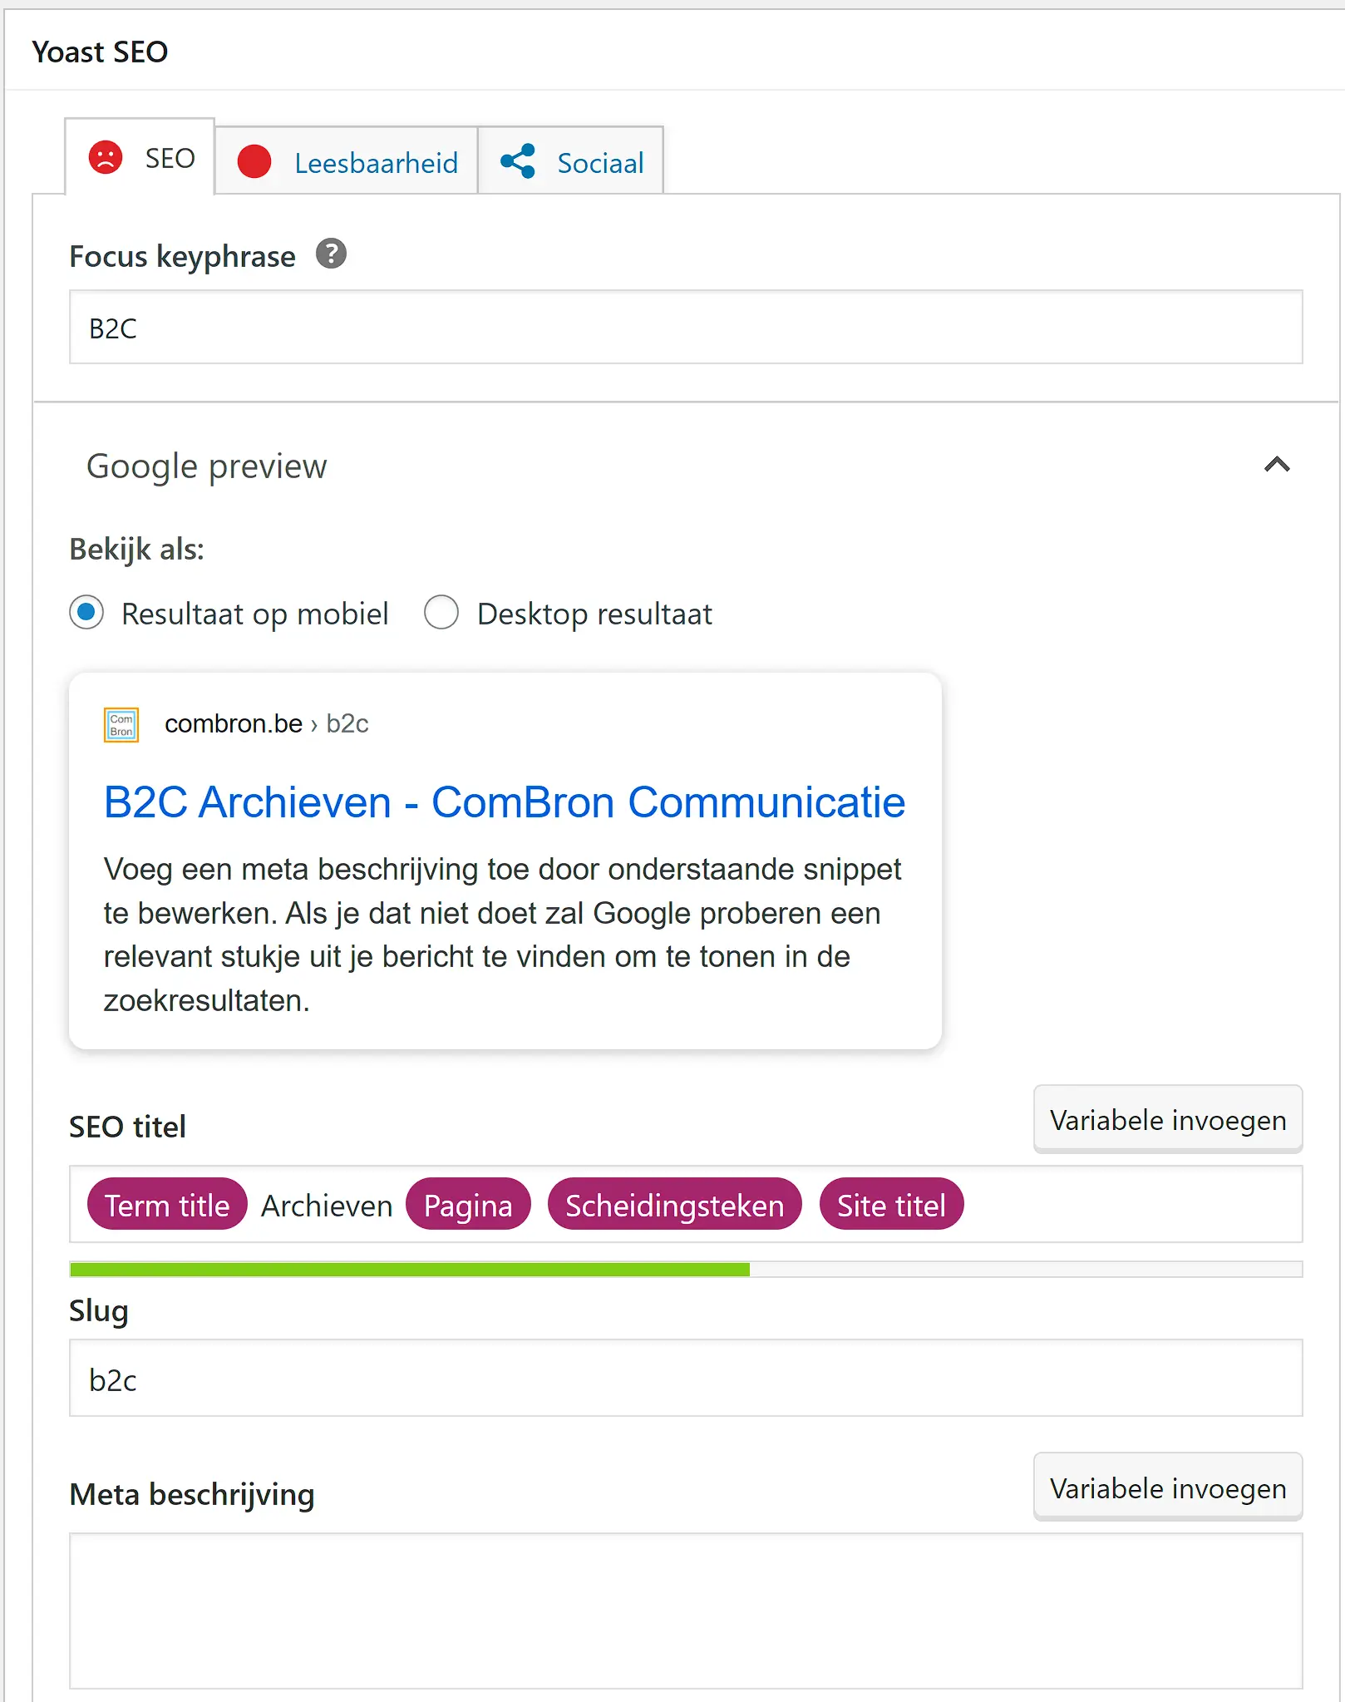Select the Term title variable tag
The image size is (1345, 1702).
[x=166, y=1205]
